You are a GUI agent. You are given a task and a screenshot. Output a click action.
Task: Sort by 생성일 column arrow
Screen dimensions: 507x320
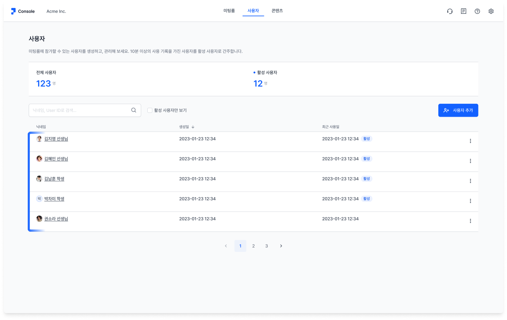click(193, 127)
